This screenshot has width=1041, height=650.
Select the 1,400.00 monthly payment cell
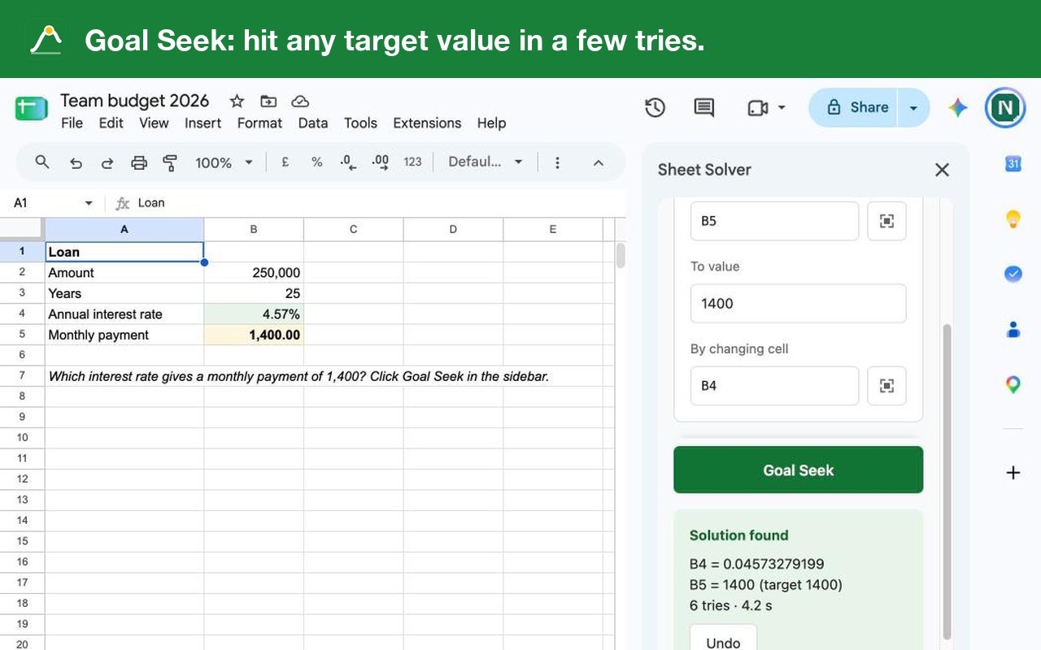tap(254, 335)
